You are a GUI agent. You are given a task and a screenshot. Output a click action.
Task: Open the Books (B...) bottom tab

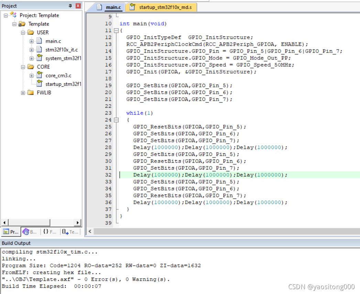(30, 232)
